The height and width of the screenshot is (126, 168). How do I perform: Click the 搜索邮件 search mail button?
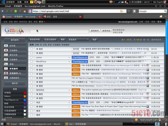point(95,31)
